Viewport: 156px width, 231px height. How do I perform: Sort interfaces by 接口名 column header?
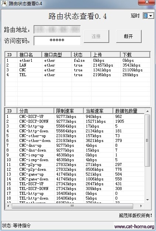point(30,55)
